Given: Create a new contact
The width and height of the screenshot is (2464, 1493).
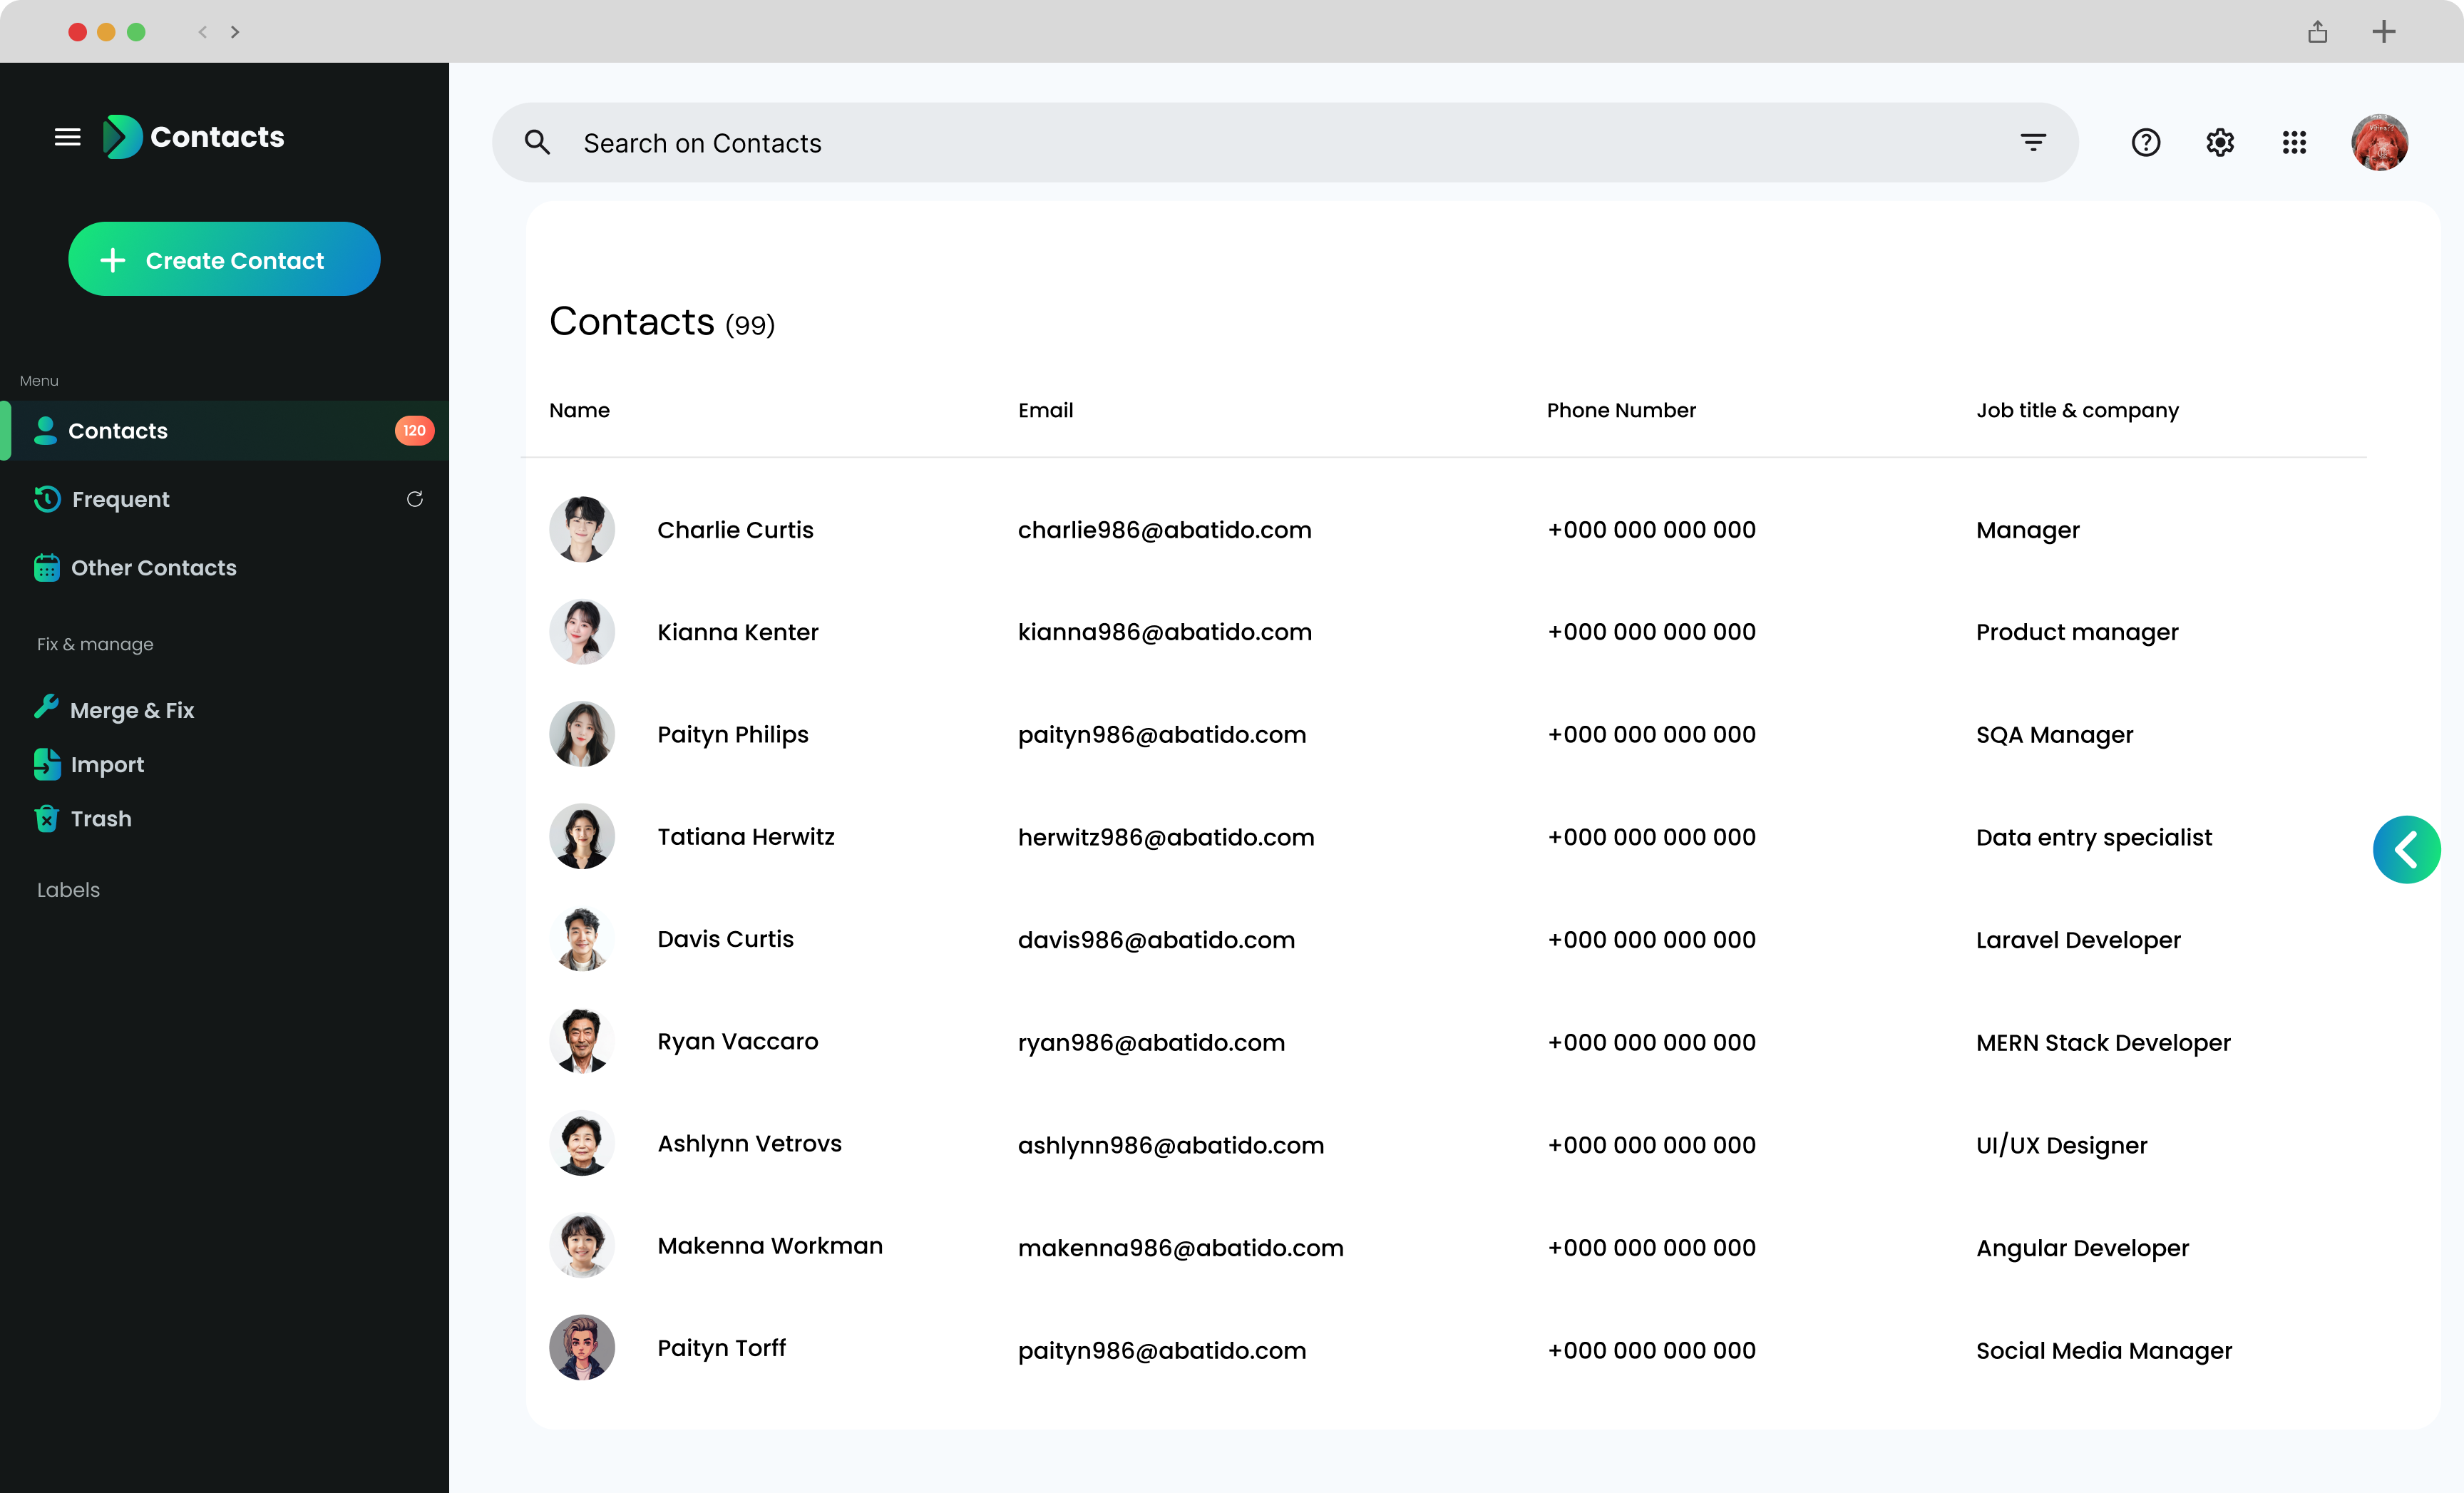Looking at the screenshot, I should [x=224, y=259].
